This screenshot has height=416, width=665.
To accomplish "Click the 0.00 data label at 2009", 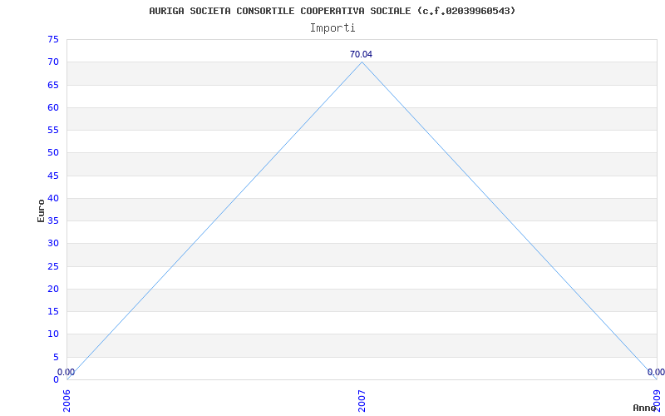I will [656, 372].
